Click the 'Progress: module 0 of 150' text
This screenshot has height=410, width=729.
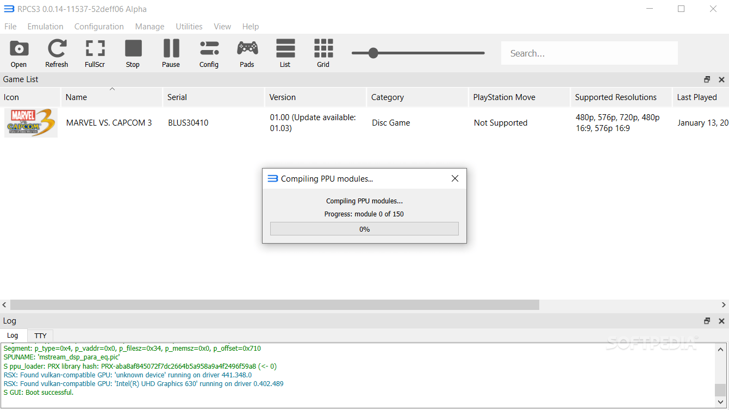click(x=364, y=214)
